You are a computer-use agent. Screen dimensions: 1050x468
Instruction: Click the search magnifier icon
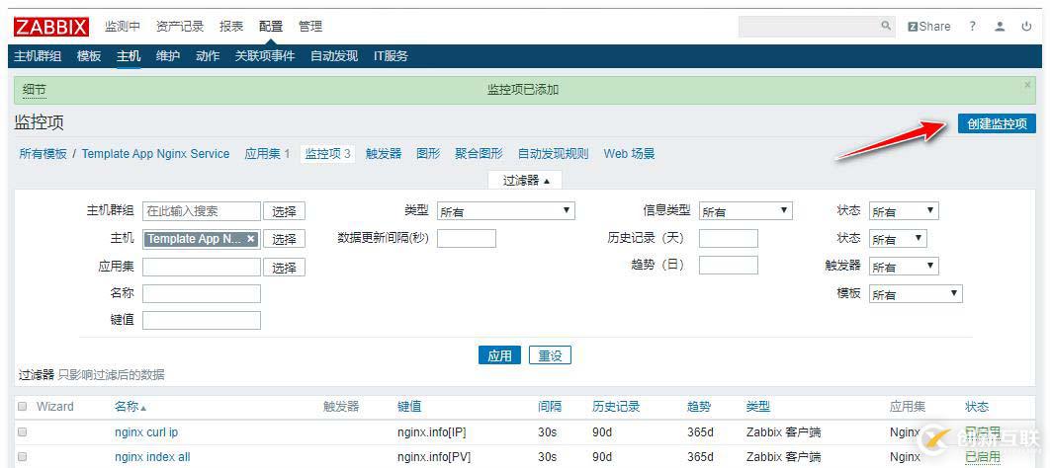(x=886, y=26)
